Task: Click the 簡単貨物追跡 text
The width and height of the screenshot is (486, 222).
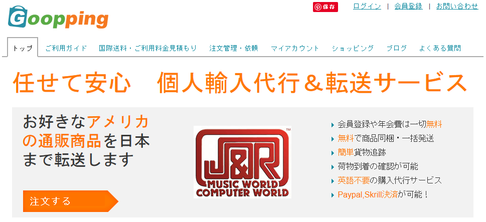Action: 362,153
